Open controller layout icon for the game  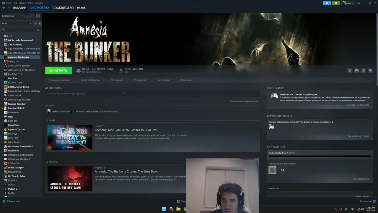coord(356,70)
